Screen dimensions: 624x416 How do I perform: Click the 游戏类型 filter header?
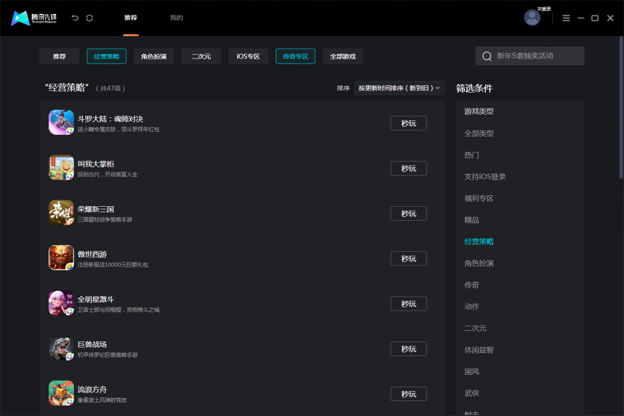[479, 112]
